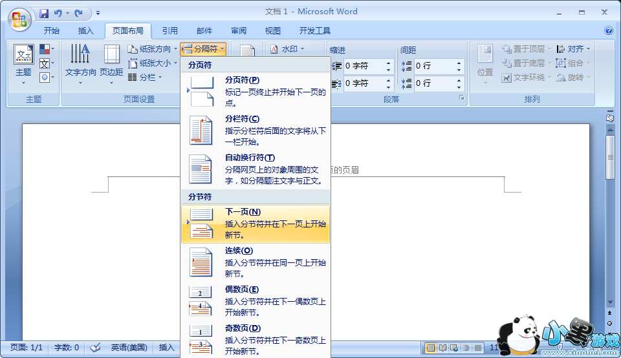621x358 pixels.
Task: Click the 页边距 margins icon
Action: [x=111, y=64]
